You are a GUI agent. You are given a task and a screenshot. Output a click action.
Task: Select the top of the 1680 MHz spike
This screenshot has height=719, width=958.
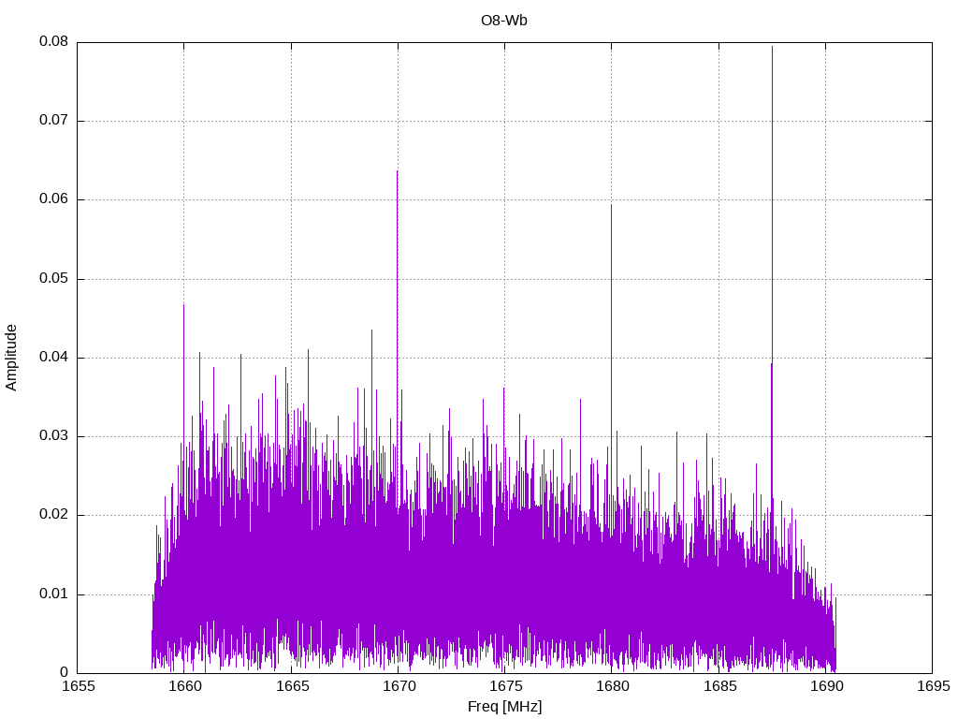611,205
